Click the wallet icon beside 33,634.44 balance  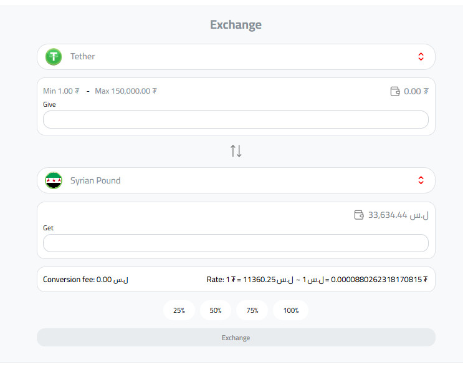click(x=359, y=215)
